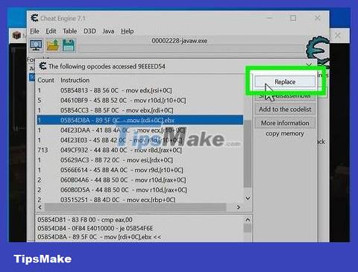Click the open folder toolbar icon

coord(53,45)
